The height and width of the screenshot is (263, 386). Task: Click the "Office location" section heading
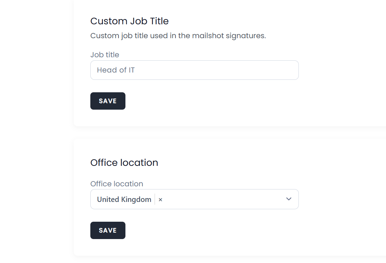[124, 163]
